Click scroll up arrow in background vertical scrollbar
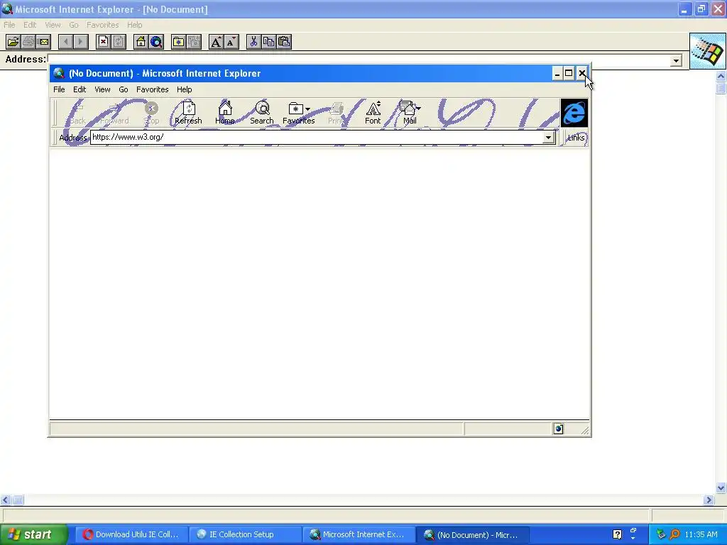This screenshot has width=727, height=545. pos(721,76)
